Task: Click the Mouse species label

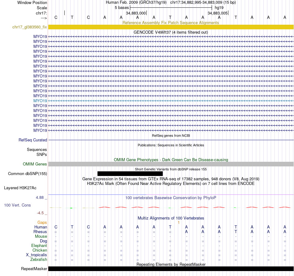Action: pyautogui.click(x=41, y=236)
